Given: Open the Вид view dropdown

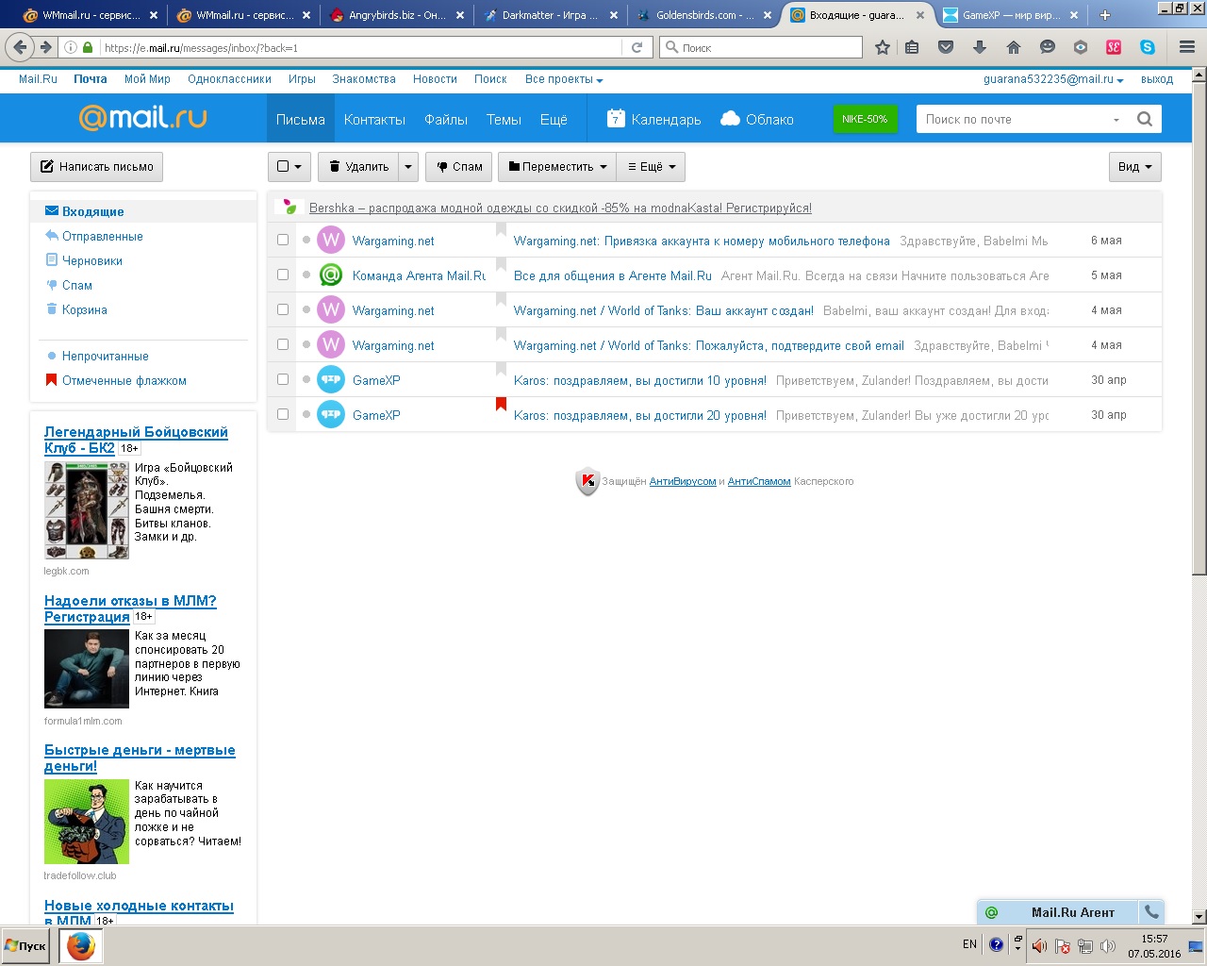Looking at the screenshot, I should [1135, 167].
